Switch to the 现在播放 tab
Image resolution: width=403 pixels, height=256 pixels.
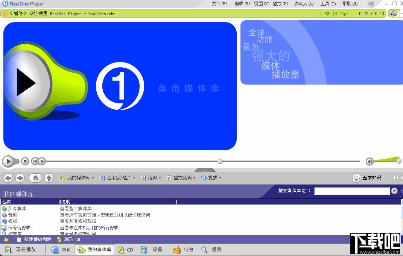[21, 250]
